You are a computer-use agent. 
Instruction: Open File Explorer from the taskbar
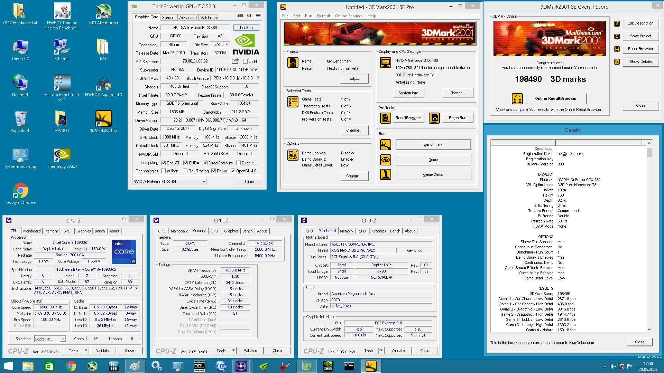28,366
